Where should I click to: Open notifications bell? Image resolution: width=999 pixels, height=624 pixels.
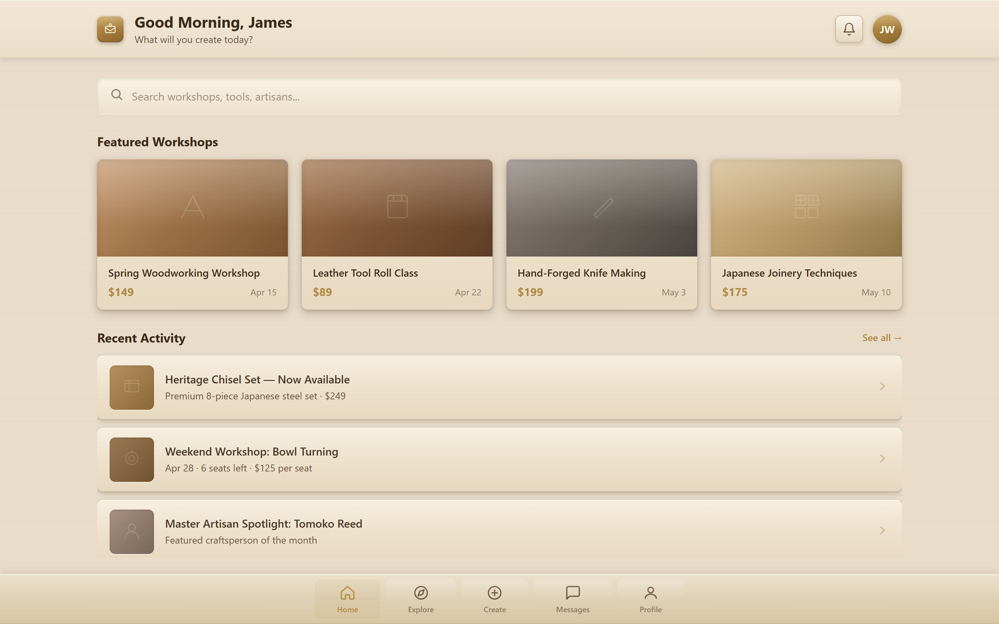[x=849, y=29]
